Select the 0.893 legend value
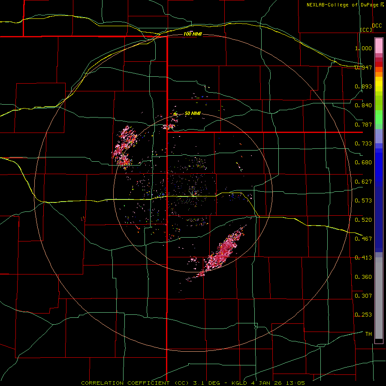This screenshot has width=386, height=386. [363, 86]
